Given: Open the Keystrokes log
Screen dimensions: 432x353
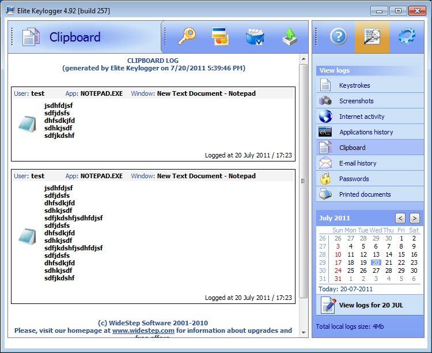Looking at the screenshot, I should point(354,85).
